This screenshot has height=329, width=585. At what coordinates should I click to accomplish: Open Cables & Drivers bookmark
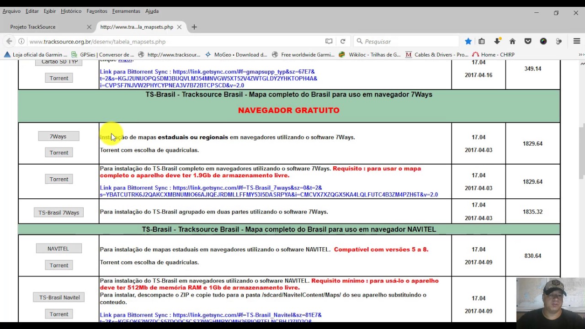coord(437,54)
